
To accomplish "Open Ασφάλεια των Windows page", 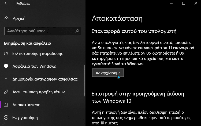I will [x=34, y=66].
